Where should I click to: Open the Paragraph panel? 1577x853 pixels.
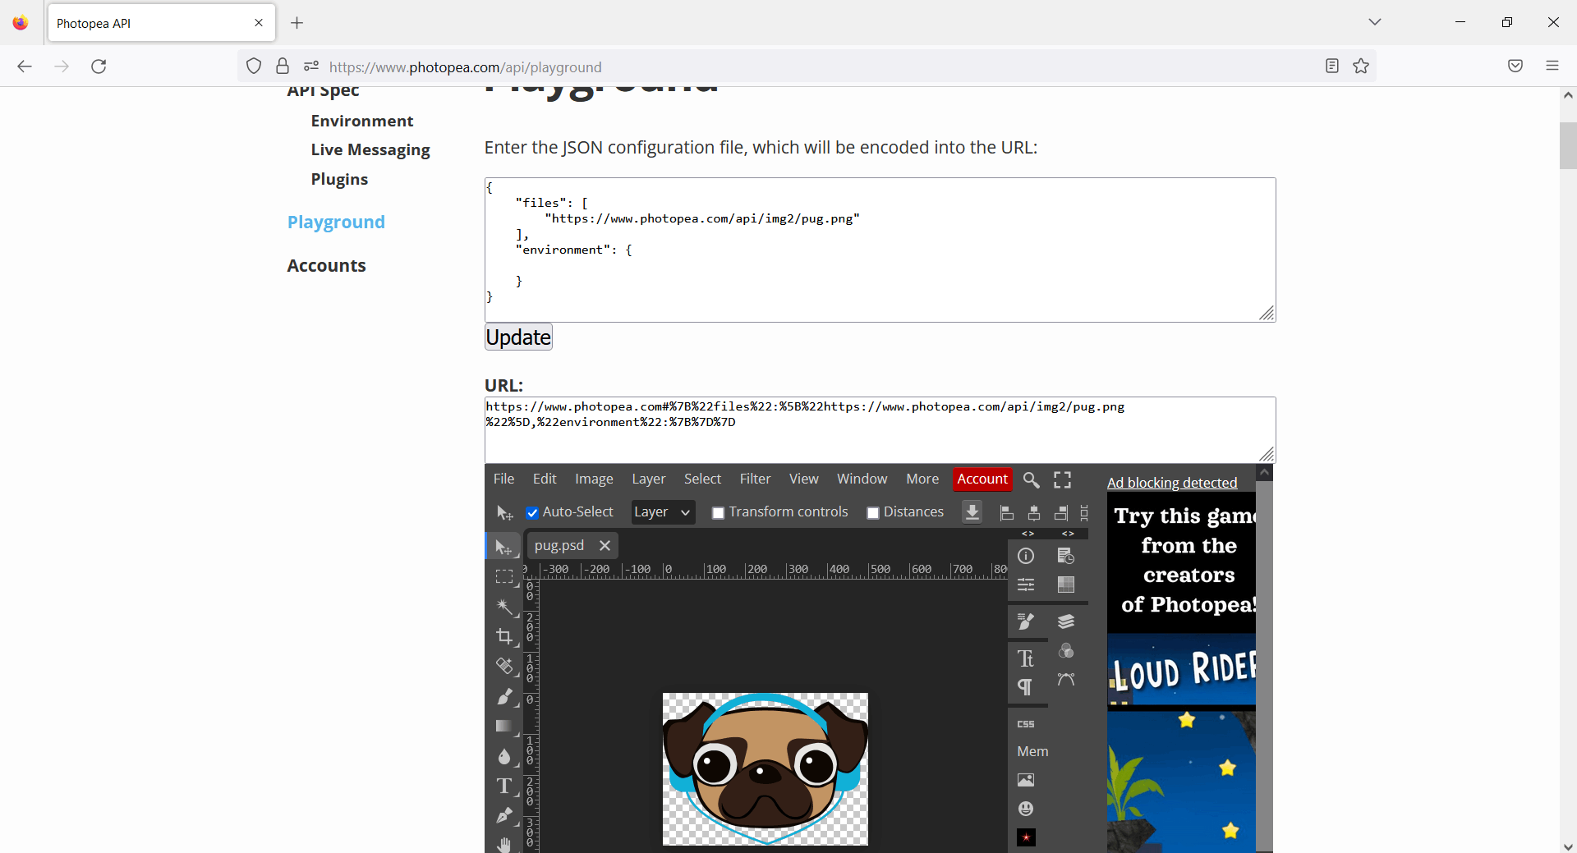coord(1026,687)
